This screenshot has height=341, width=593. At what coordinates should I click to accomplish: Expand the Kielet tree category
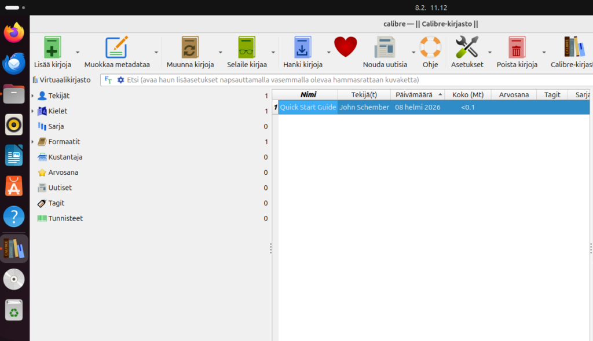(x=32, y=111)
